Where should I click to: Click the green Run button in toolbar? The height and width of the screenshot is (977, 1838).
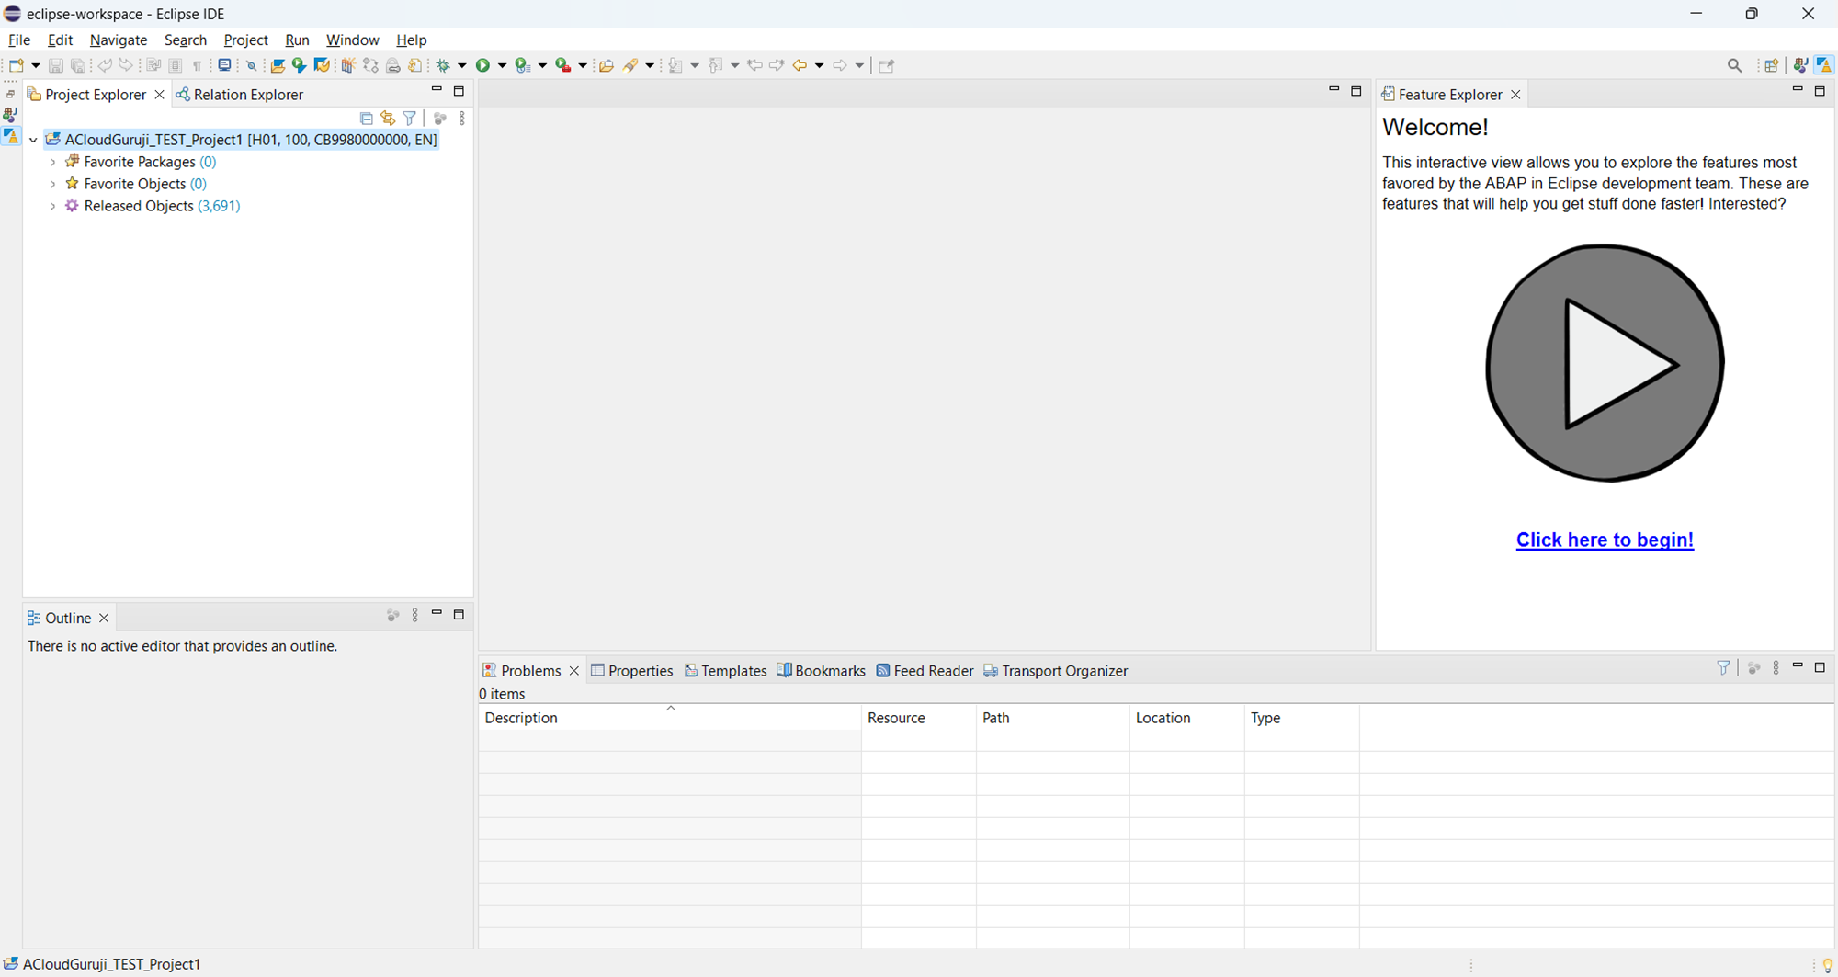pyautogui.click(x=482, y=65)
